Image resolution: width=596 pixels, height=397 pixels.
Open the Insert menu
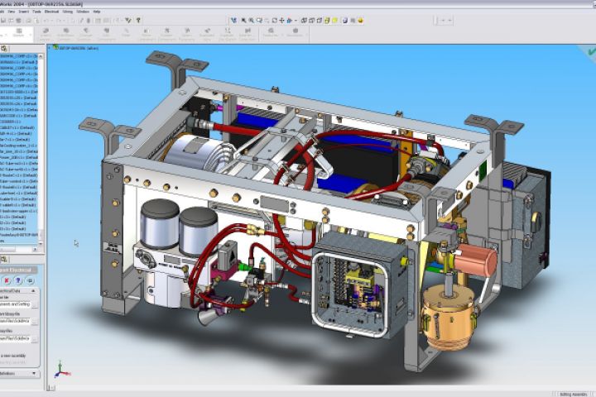point(23,12)
